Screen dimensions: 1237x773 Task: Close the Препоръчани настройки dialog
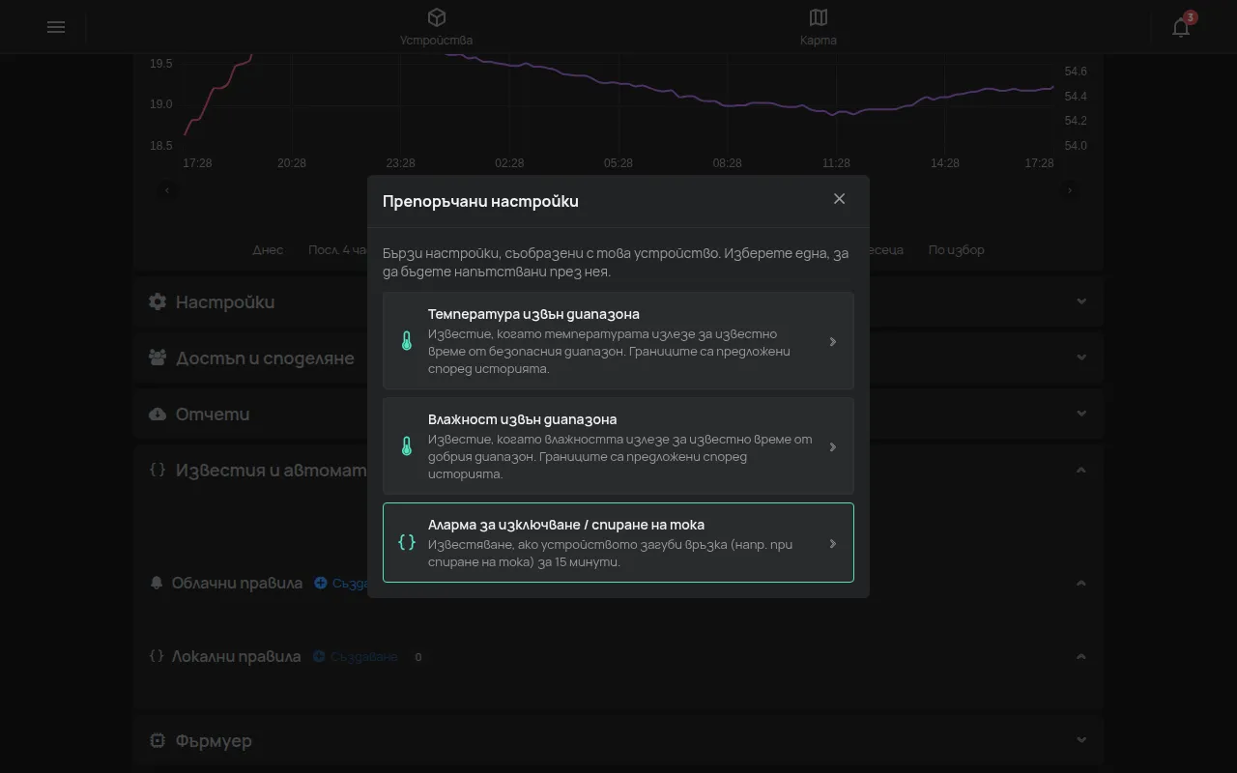click(x=839, y=199)
